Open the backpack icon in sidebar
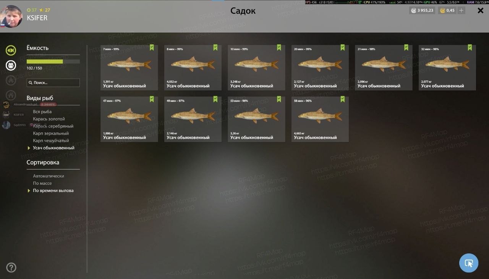This screenshot has height=279, width=489. tap(11, 65)
